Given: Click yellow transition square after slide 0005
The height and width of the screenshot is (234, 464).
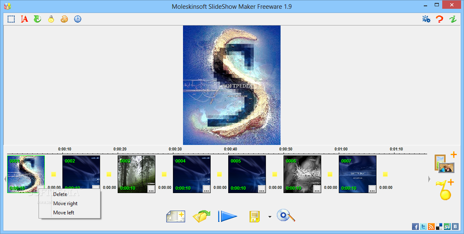Looking at the screenshot, I should (x=275, y=174).
